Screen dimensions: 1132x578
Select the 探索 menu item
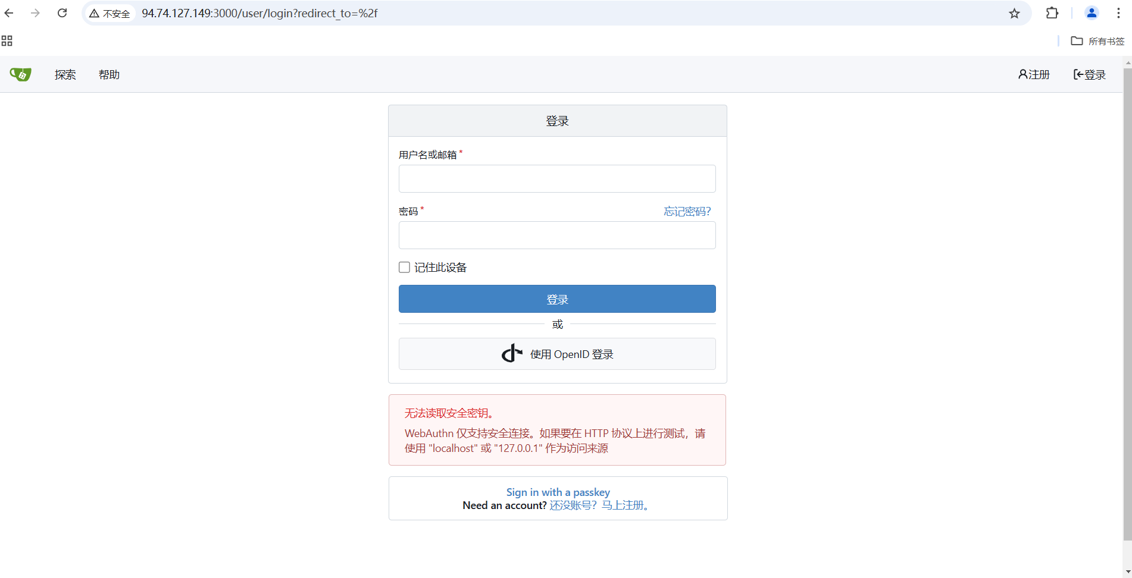click(x=65, y=74)
